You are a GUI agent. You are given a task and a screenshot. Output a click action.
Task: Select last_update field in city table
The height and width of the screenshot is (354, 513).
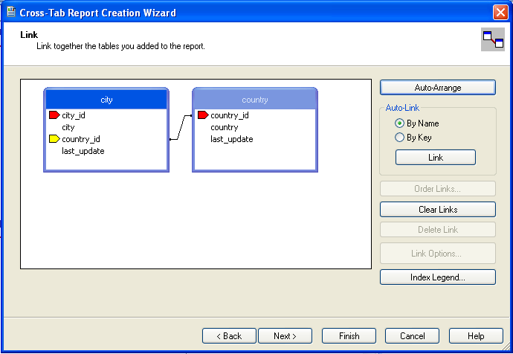tap(83, 151)
